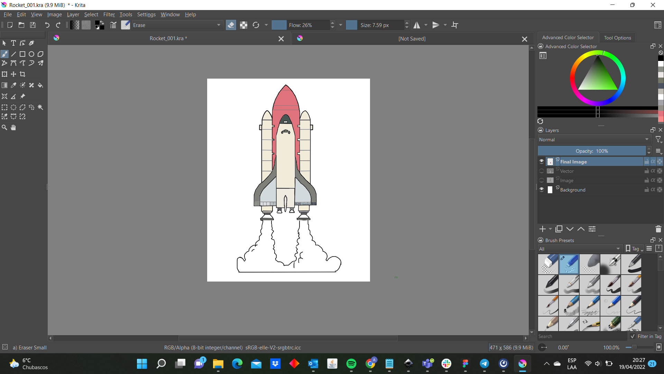The height and width of the screenshot is (374, 664).
Task: Select the Transform tool
Action: (4, 74)
